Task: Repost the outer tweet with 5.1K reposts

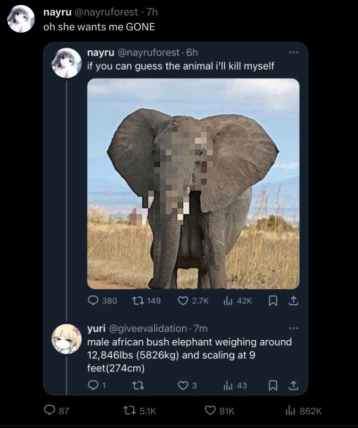Action: click(140, 410)
